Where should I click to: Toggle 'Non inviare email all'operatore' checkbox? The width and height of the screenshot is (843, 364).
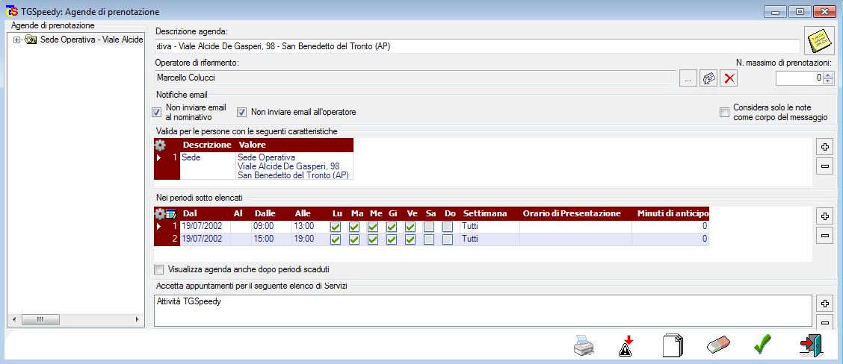242,113
